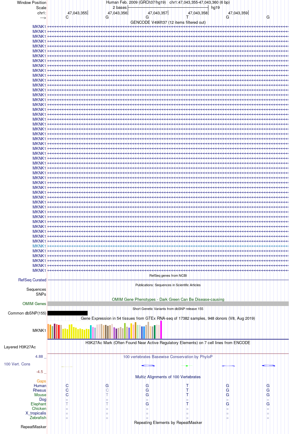289x434 pixels.
Task: Click the Rhesus alignment row label
Action: click(x=40, y=390)
